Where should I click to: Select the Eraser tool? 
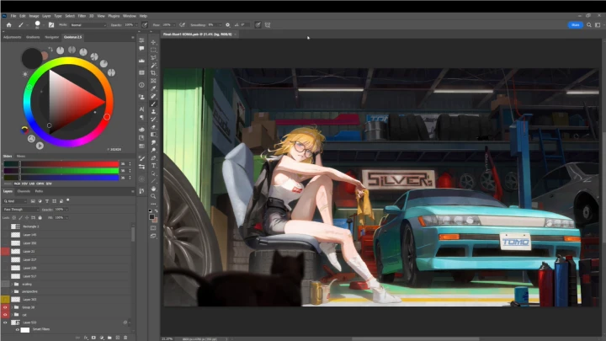click(x=153, y=127)
